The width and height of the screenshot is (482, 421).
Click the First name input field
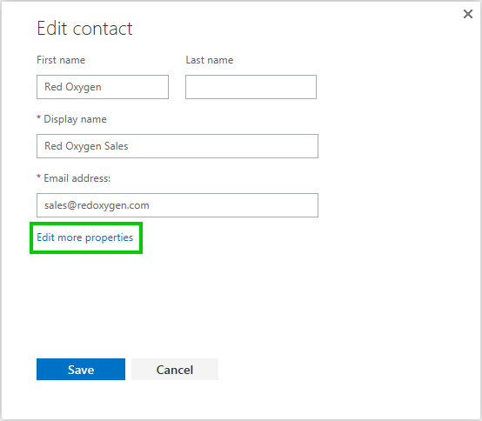[103, 87]
